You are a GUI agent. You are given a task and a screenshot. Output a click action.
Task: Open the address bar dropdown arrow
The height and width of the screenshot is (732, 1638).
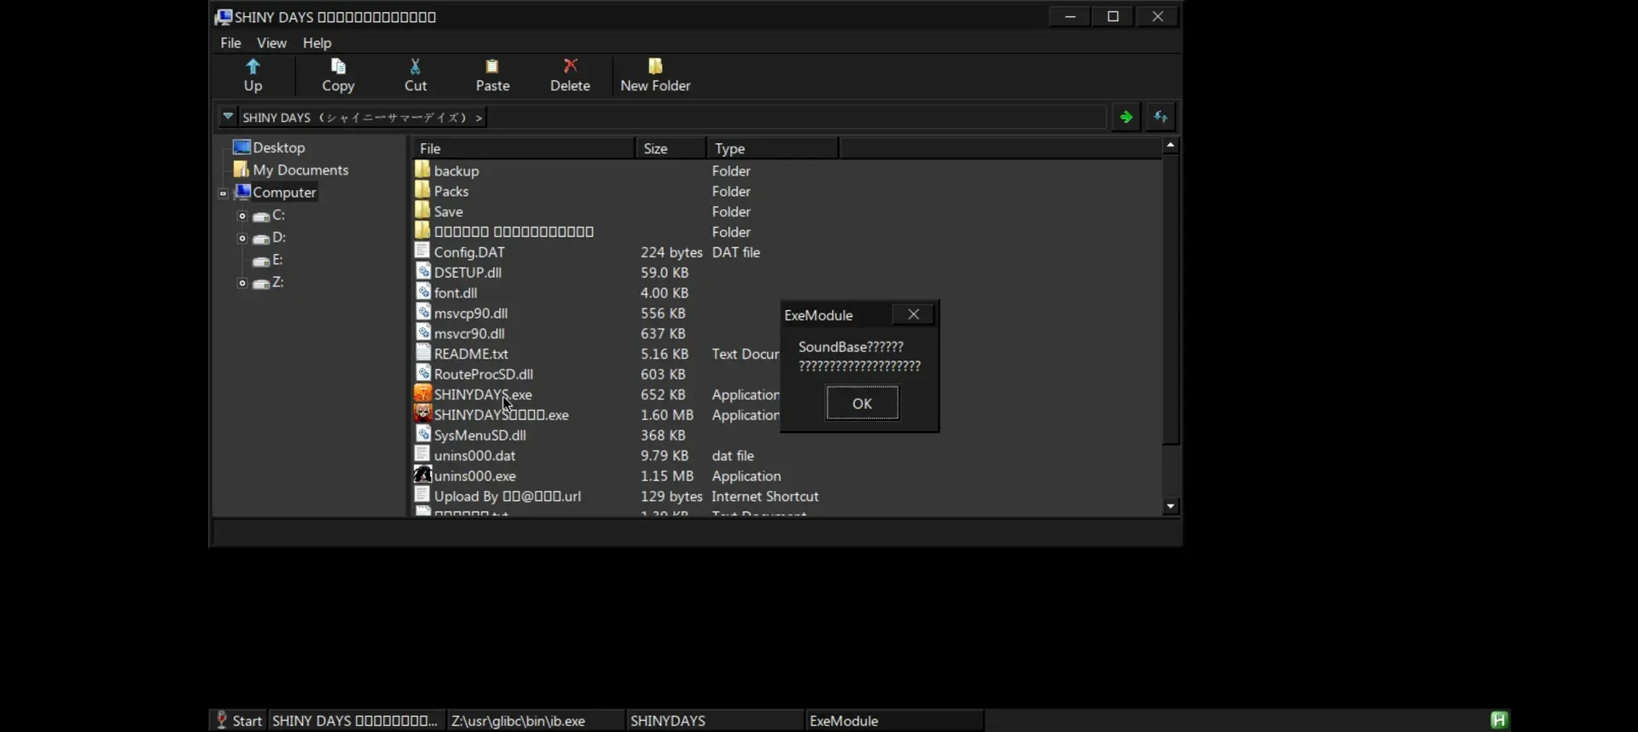(x=228, y=116)
